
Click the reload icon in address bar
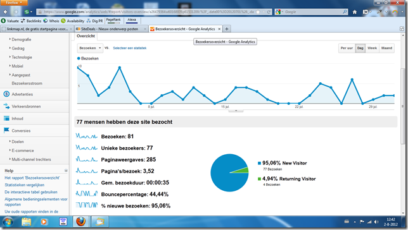tap(269, 12)
